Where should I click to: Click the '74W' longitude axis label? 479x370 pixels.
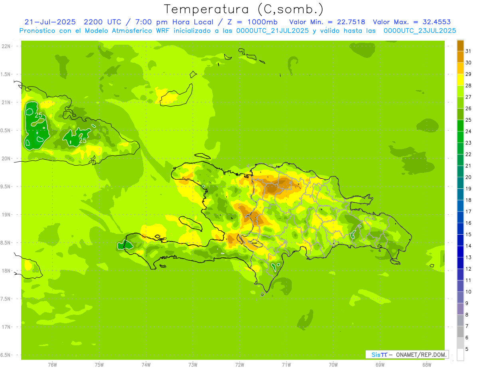point(146,365)
